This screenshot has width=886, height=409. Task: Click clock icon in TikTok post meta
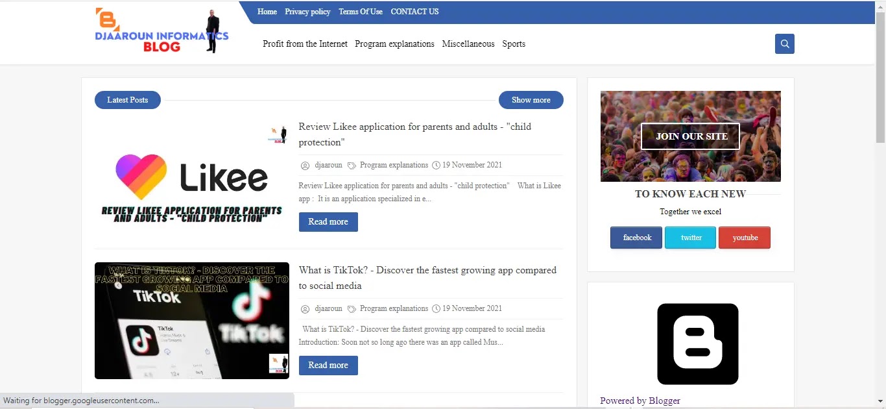tap(436, 309)
